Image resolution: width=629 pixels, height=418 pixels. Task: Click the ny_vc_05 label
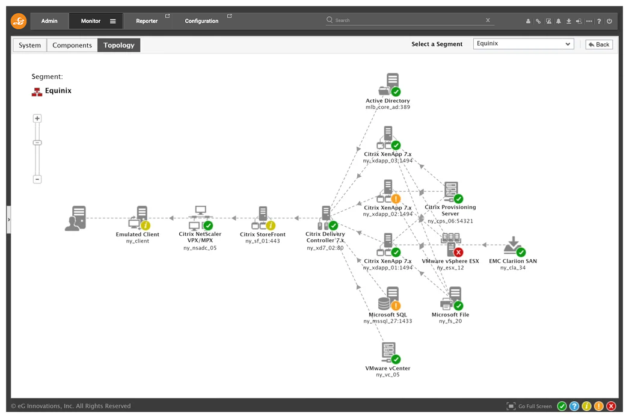[x=387, y=375]
